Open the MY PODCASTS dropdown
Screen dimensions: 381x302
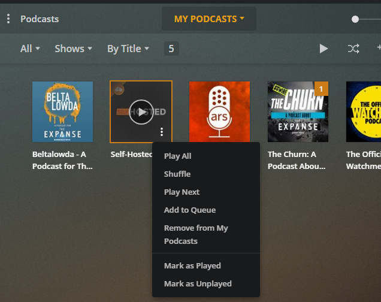pos(209,19)
